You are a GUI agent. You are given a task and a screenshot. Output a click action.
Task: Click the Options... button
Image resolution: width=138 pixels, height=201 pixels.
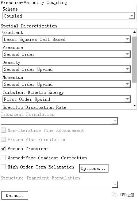[x=94, y=168]
